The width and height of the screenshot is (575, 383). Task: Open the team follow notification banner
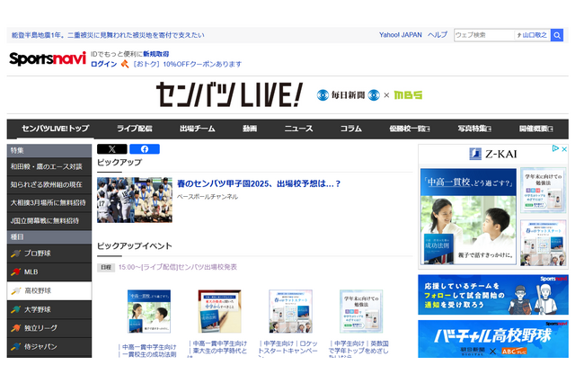coord(493,295)
